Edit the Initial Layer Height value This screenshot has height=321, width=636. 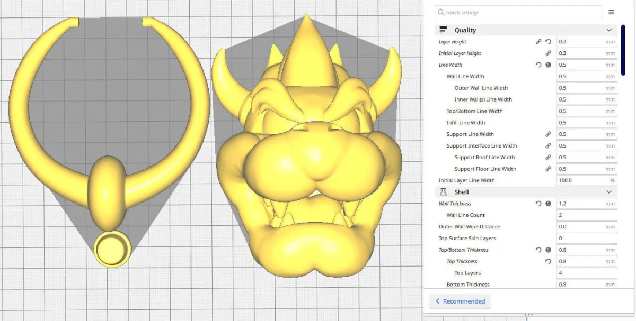pyautogui.click(x=587, y=53)
